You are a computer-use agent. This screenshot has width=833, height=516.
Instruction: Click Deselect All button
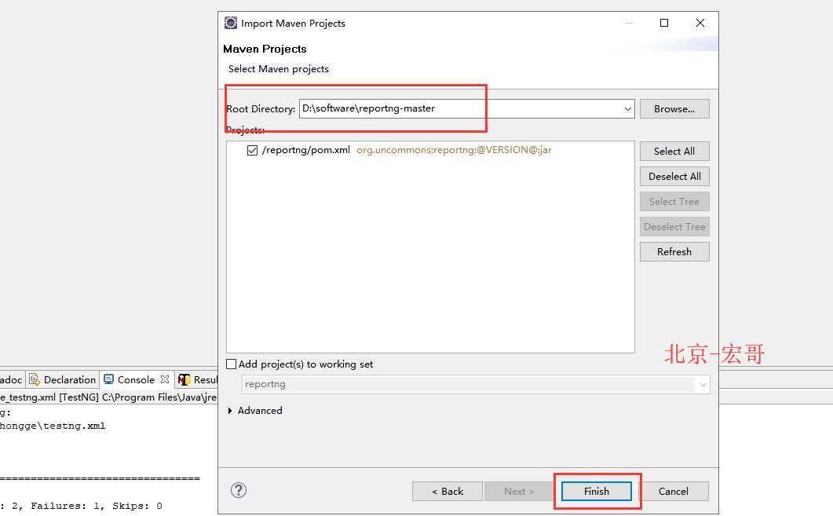click(674, 177)
